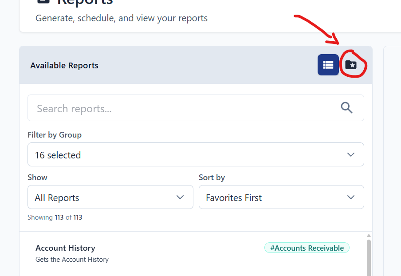Expand the Sort by chevron
401x276 pixels.
[350, 197]
